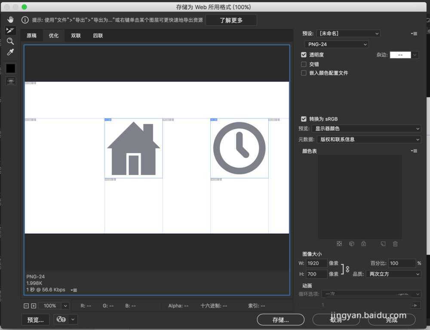Select the Eyedropper tool
Image resolution: width=430 pixels, height=330 pixels.
pos(10,52)
